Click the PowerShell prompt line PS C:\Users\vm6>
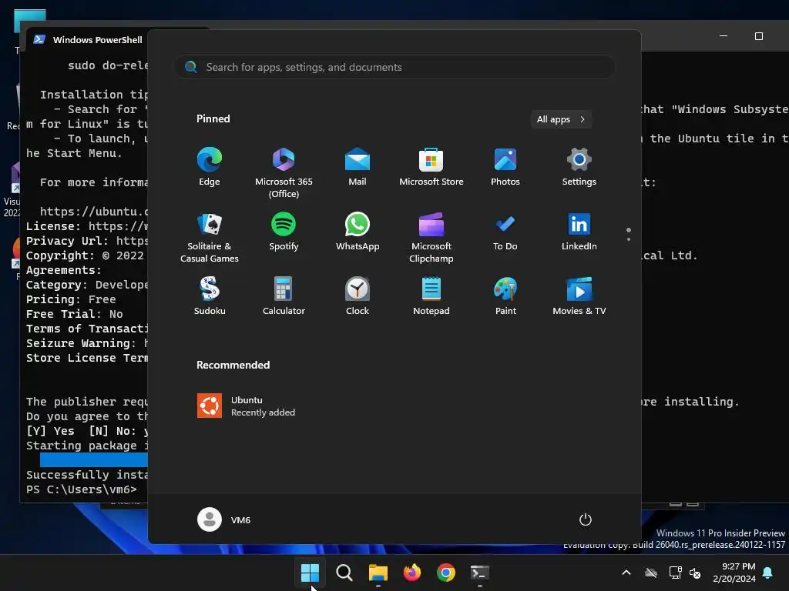Viewport: 789px width, 591px height. (x=82, y=489)
